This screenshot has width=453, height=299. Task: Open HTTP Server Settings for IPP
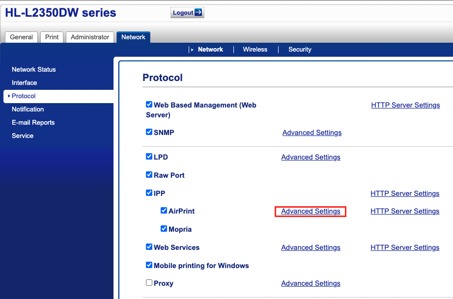tap(405, 193)
